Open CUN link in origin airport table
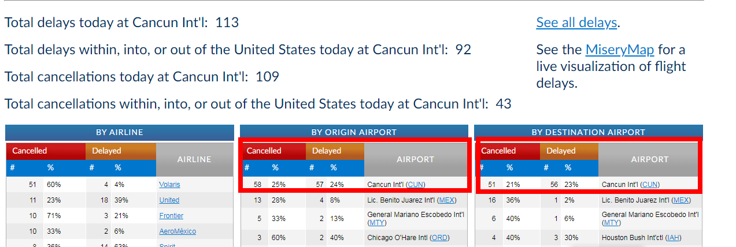Image resolution: width=736 pixels, height=247 pixels. click(415, 185)
